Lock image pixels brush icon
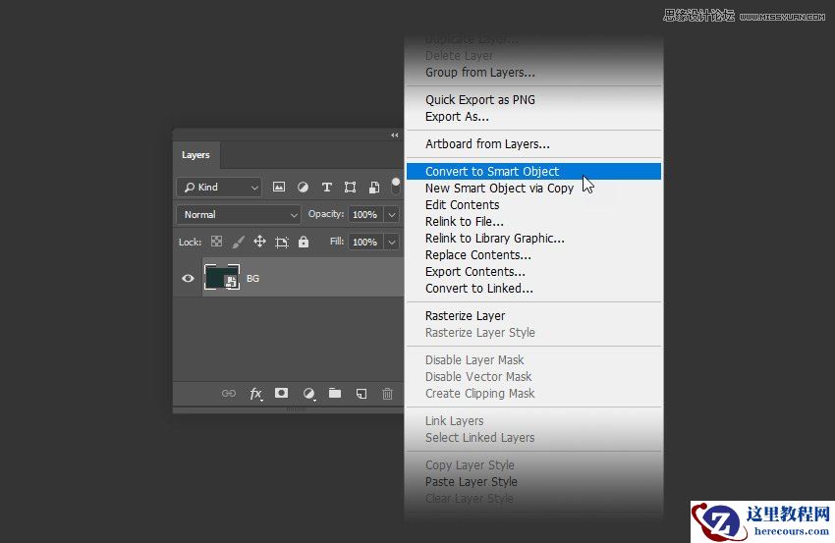Viewport: 835px width, 543px height. 238,242
